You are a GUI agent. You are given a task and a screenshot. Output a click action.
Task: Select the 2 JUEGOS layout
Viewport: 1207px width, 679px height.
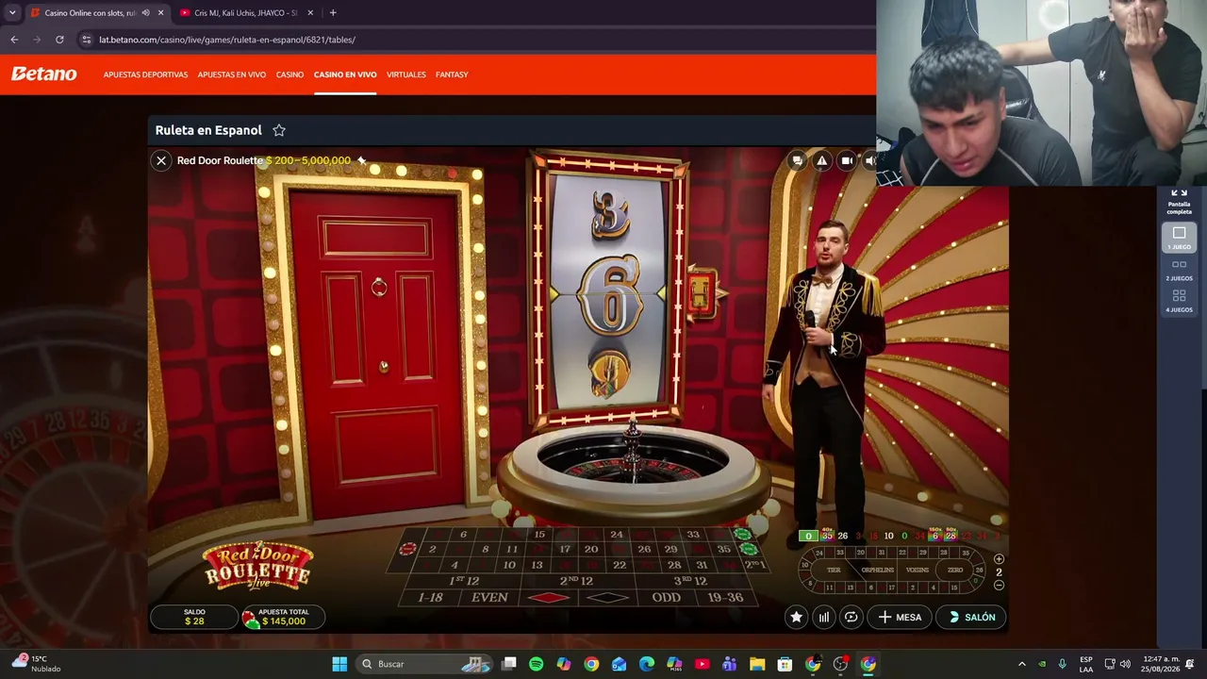click(x=1179, y=270)
